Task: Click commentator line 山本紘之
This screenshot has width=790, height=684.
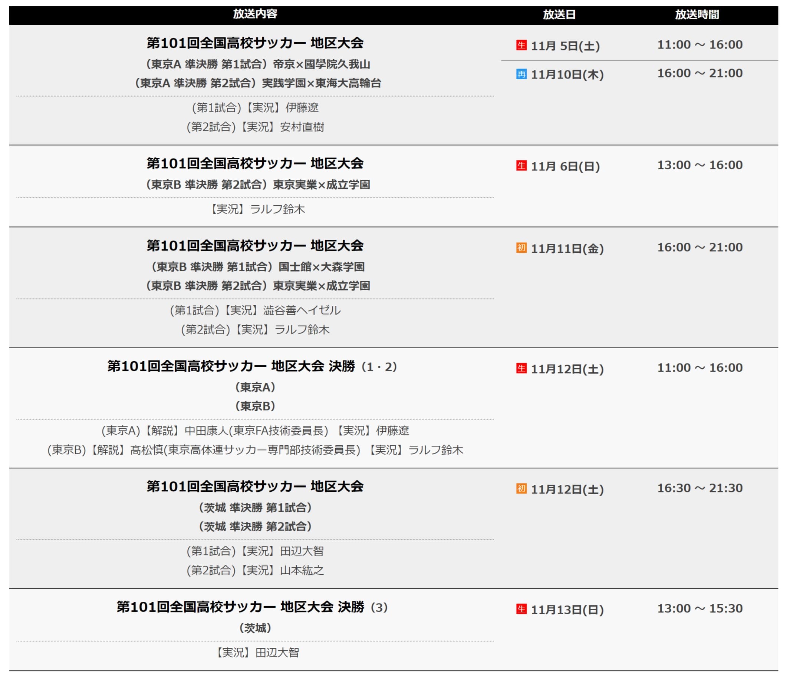Action: point(255,571)
